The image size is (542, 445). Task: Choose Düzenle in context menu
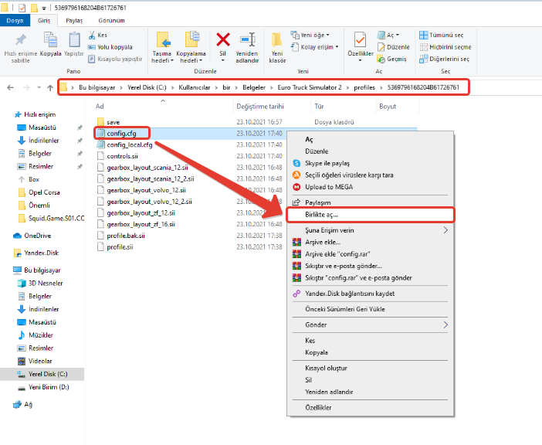370,151
